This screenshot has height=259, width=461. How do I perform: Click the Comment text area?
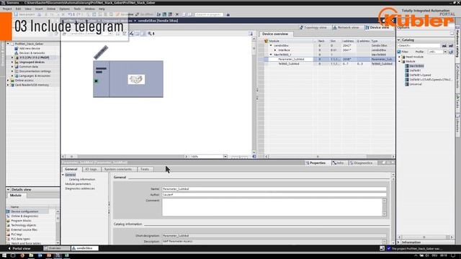coord(272,208)
